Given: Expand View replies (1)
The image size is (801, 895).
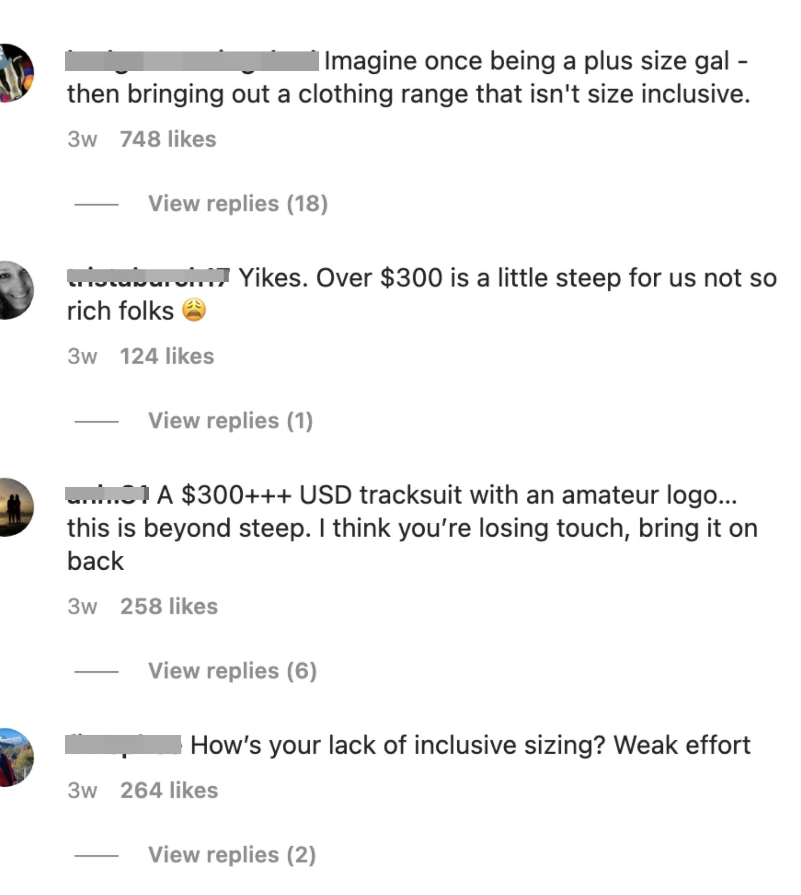Looking at the screenshot, I should pyautogui.click(x=230, y=421).
